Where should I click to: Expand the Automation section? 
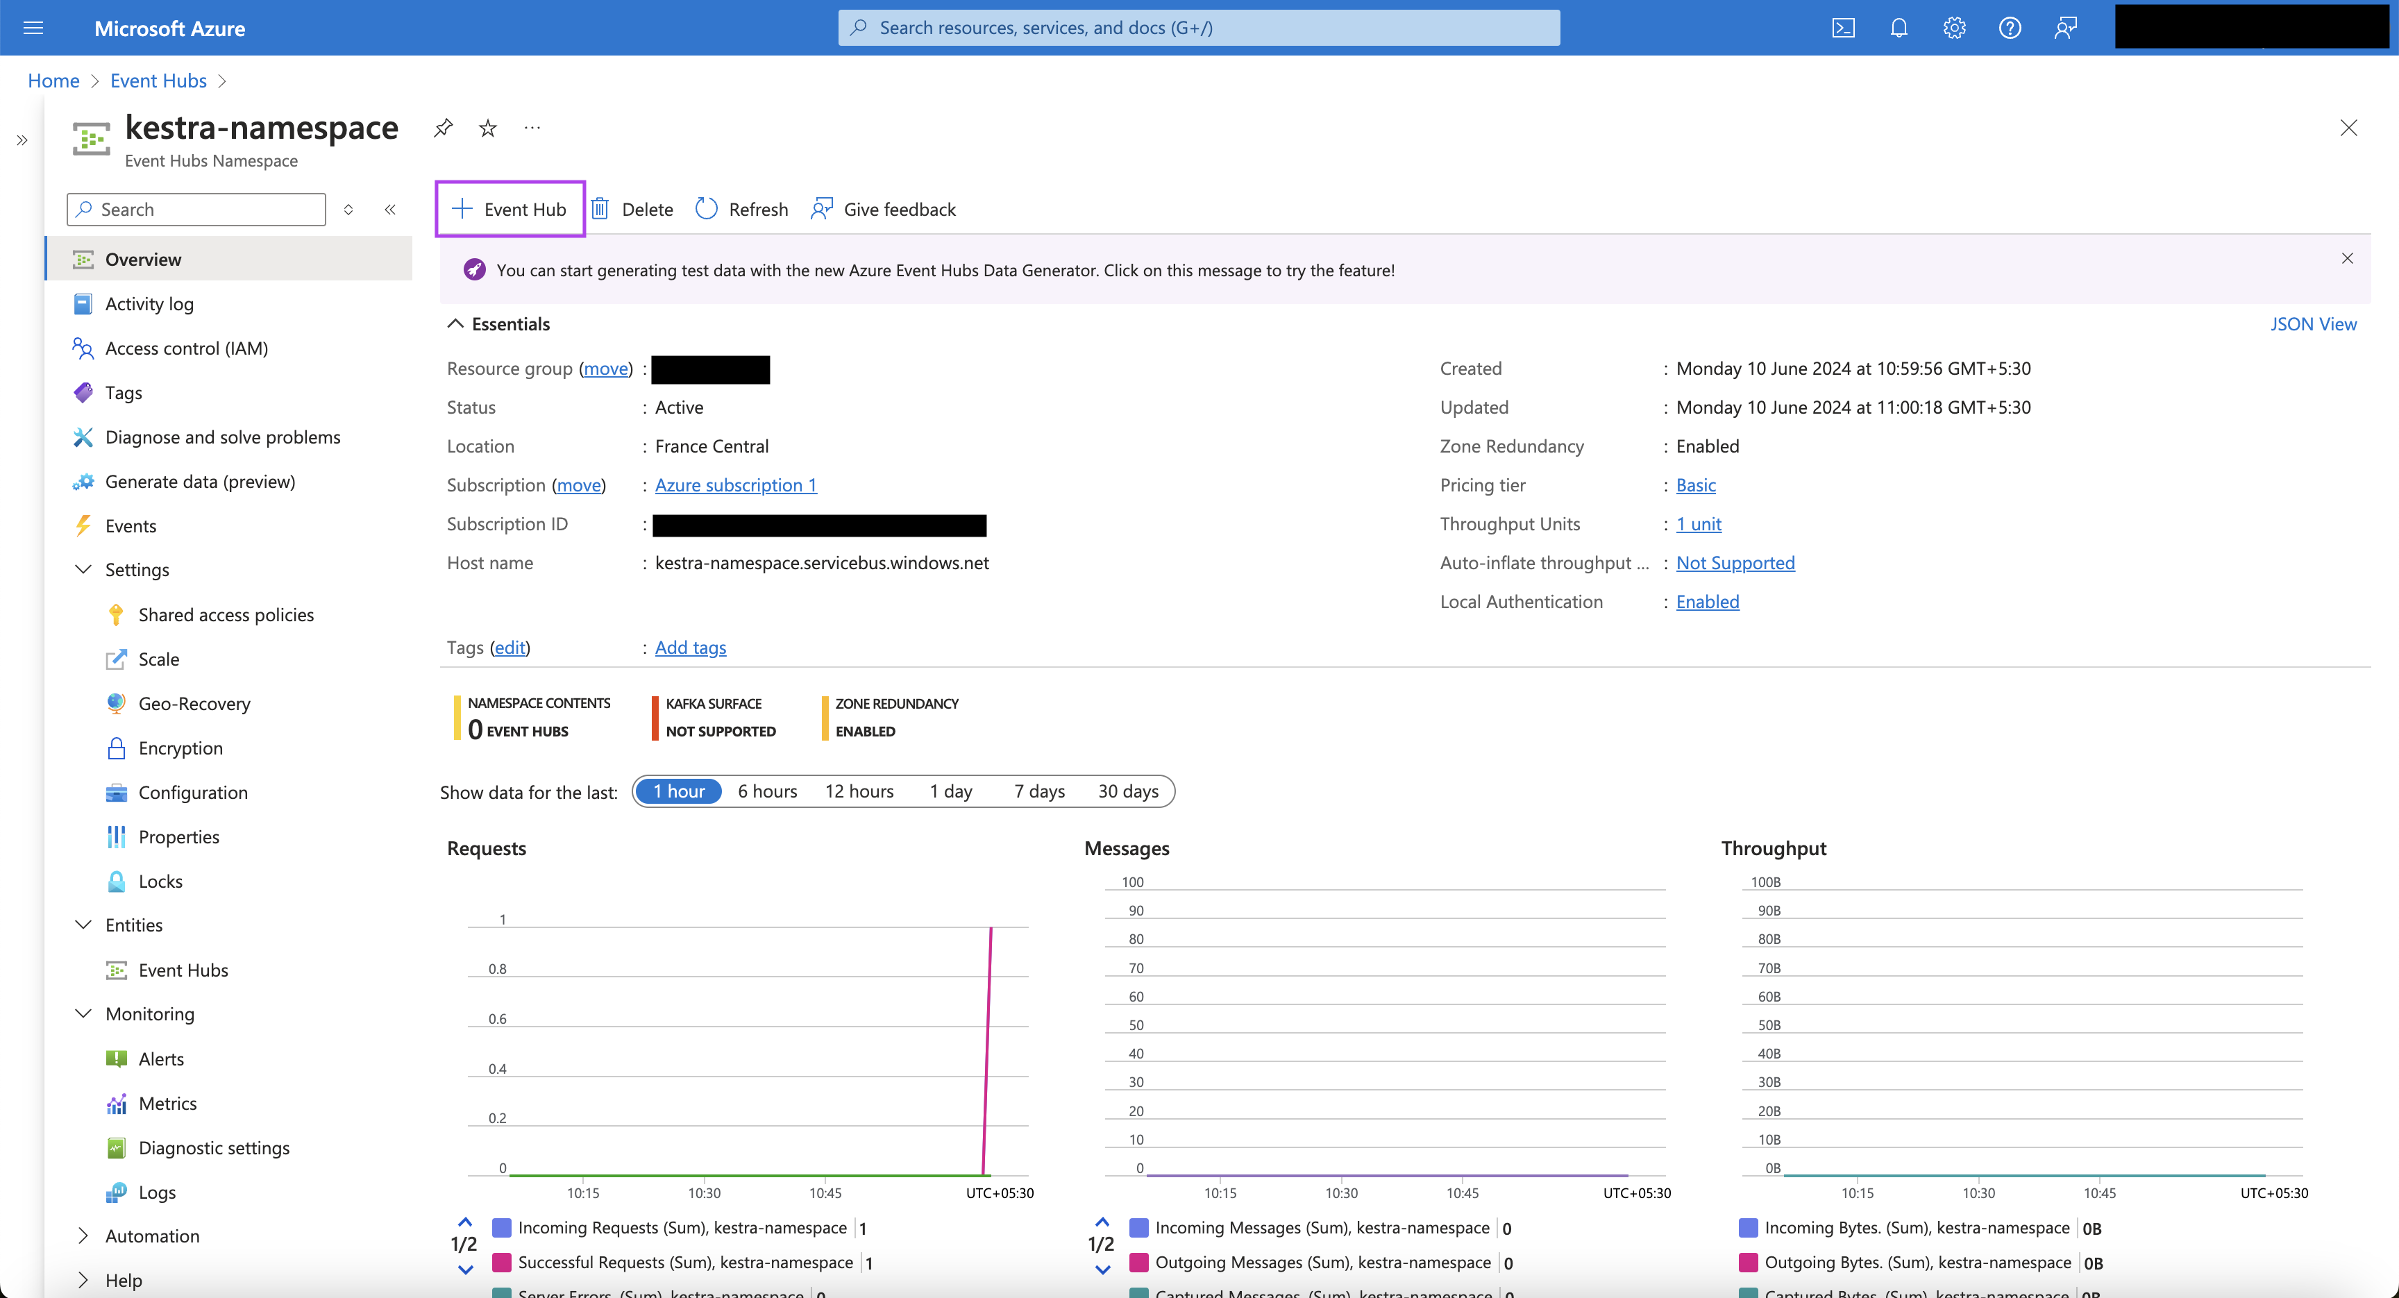click(83, 1236)
